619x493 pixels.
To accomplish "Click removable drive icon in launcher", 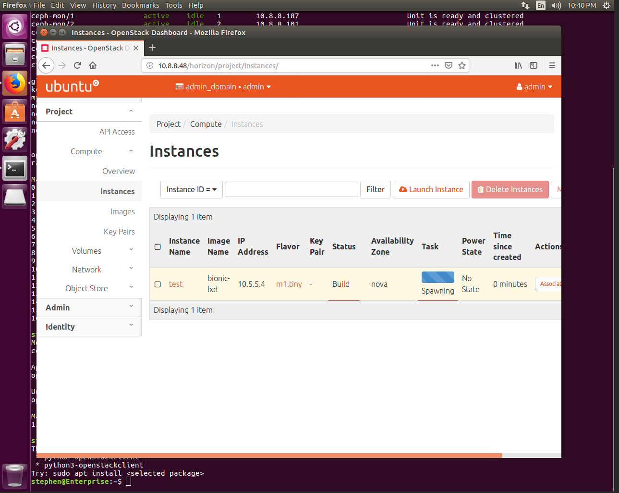I will click(x=15, y=197).
